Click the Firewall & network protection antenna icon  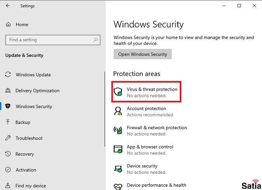pyautogui.click(x=118, y=130)
